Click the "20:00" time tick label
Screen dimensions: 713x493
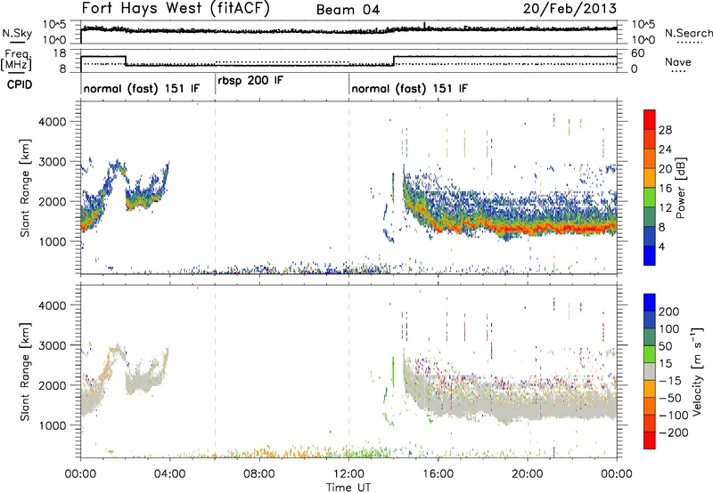[x=527, y=474]
